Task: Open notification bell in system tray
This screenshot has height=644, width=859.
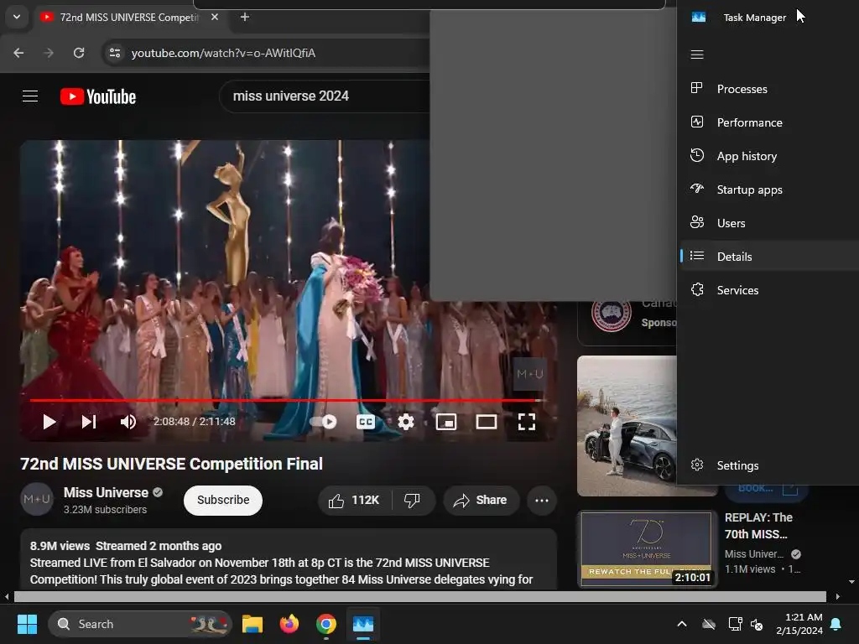Action: pyautogui.click(x=836, y=624)
